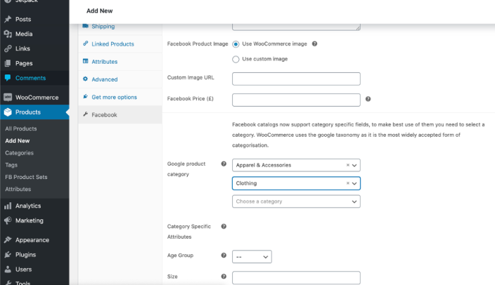Select the Use custom image radio button
The image size is (495, 285).
tap(236, 59)
